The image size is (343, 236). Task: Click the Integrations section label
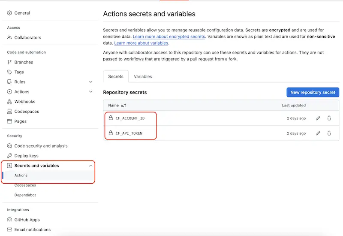click(18, 210)
